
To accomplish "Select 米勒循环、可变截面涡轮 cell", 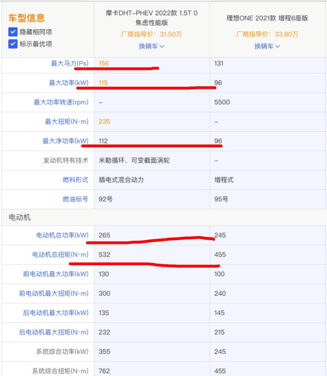I will tap(134, 160).
